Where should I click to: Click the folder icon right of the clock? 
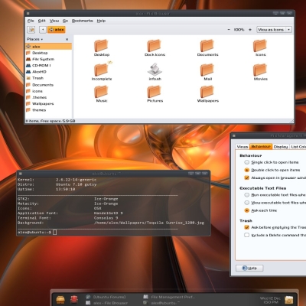tap(289, 300)
